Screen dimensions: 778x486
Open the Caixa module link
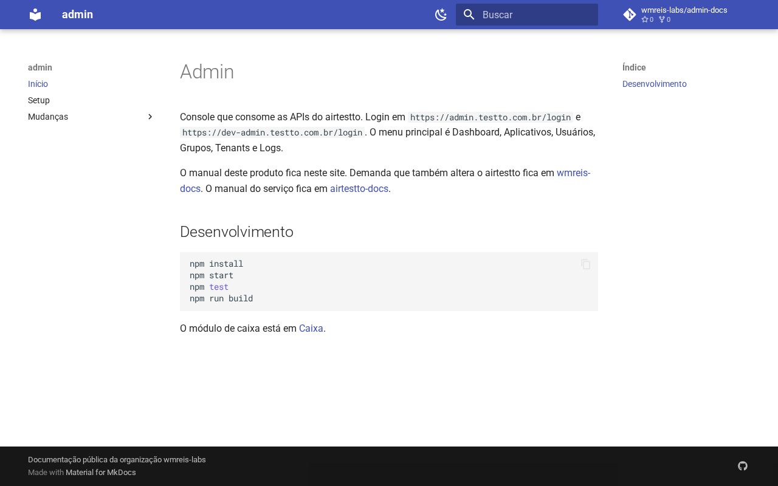[311, 328]
